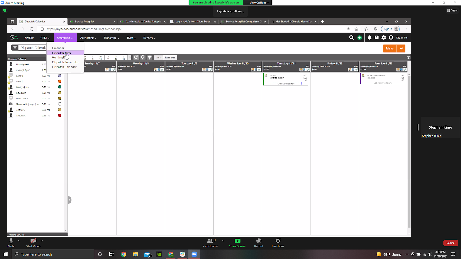The height and width of the screenshot is (259, 461).
Task: Switch to the Week view toggle
Action: tap(159, 58)
